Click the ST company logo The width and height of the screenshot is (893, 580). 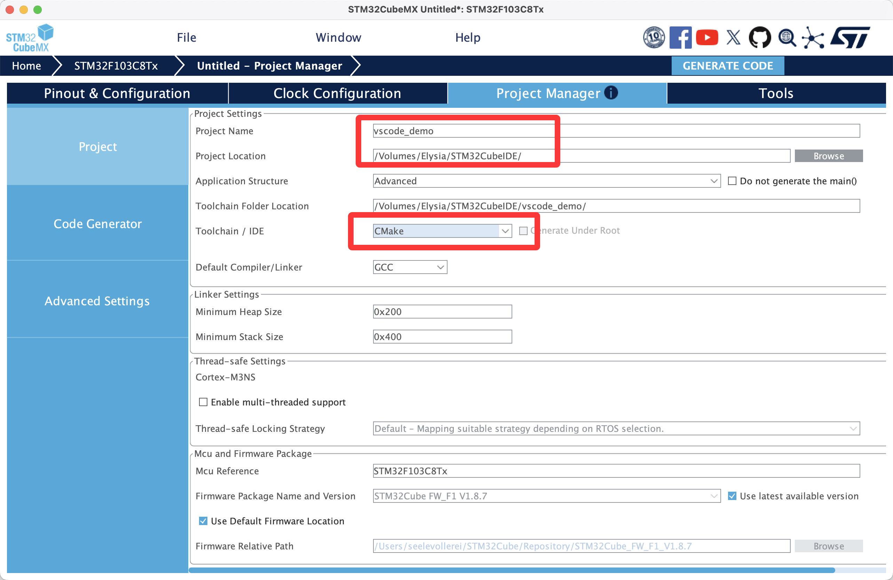(850, 38)
